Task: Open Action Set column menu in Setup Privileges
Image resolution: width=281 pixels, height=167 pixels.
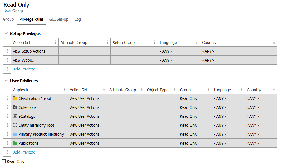Action: [55, 43]
